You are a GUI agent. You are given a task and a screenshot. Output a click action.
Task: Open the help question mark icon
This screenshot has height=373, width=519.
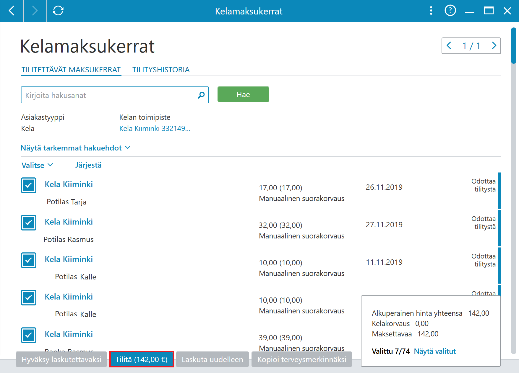pyautogui.click(x=450, y=11)
